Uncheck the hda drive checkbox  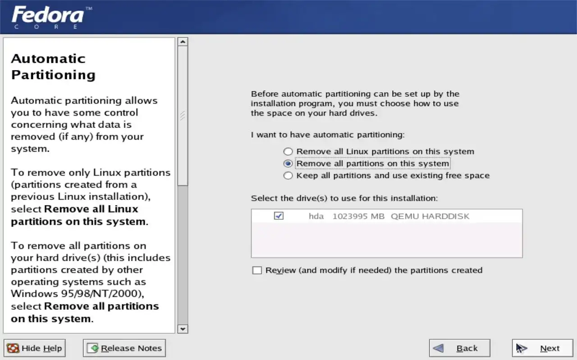(279, 216)
